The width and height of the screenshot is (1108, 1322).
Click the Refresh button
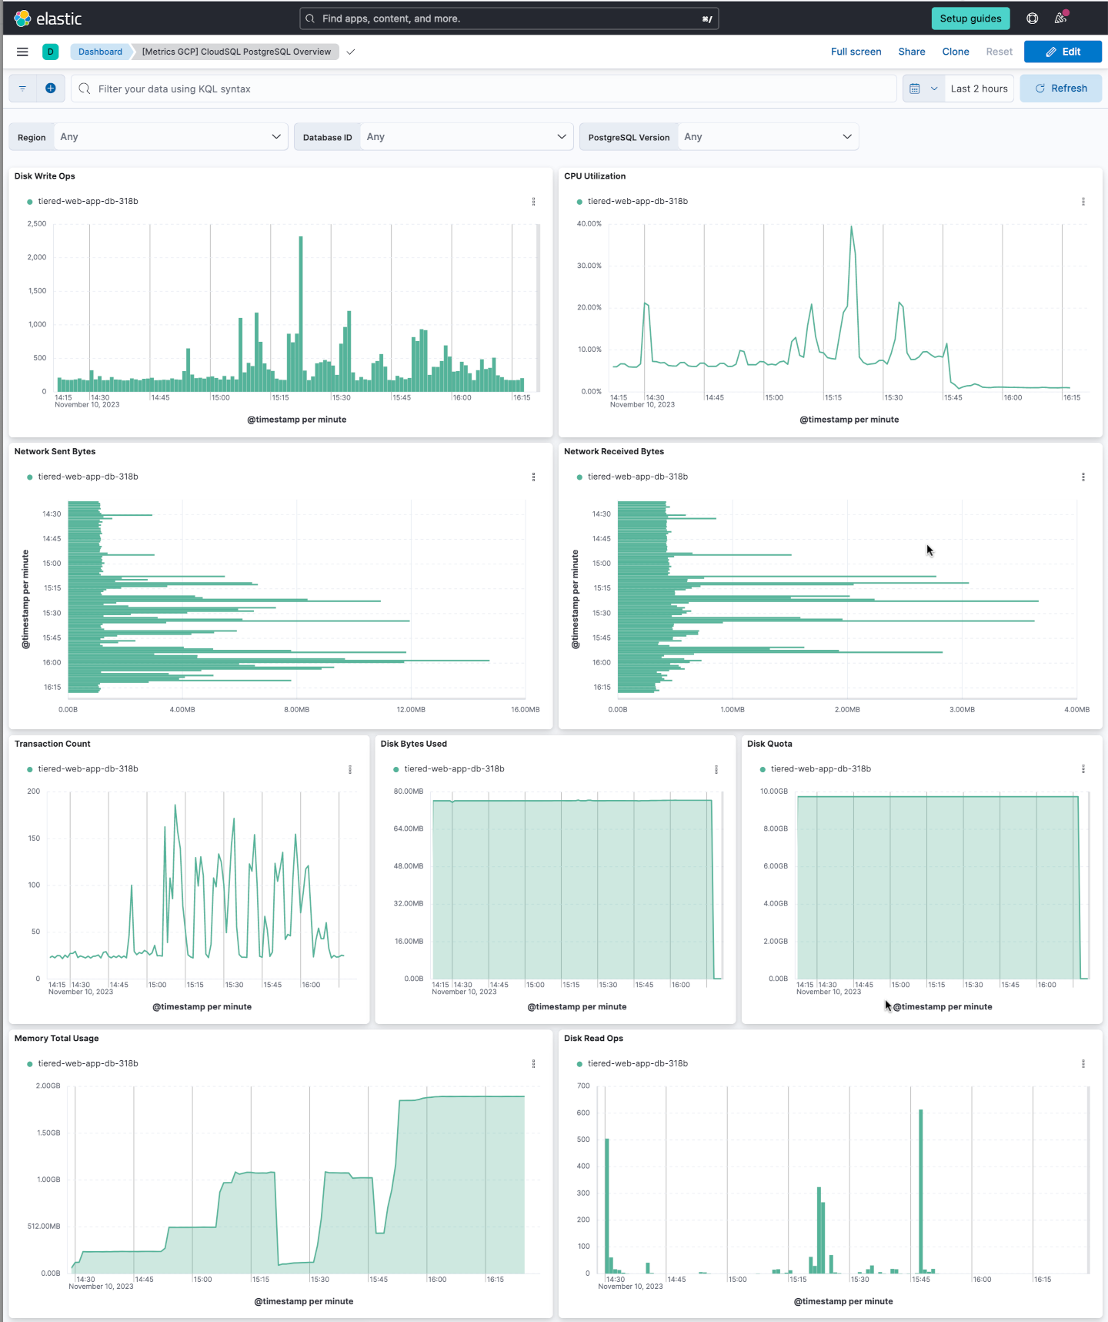(1061, 89)
